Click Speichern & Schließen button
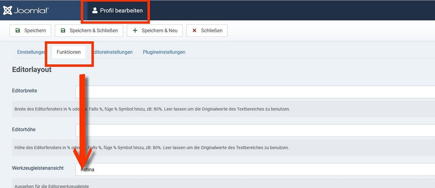 tap(89, 31)
